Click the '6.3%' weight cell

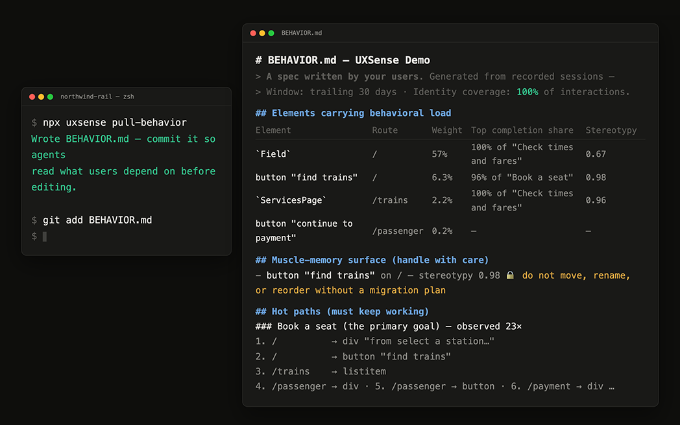[x=442, y=178]
